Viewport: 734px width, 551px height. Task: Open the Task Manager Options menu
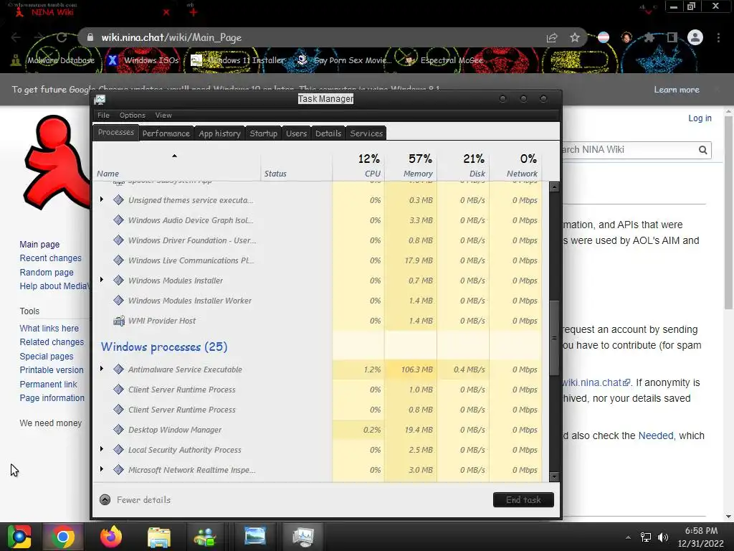tap(133, 116)
